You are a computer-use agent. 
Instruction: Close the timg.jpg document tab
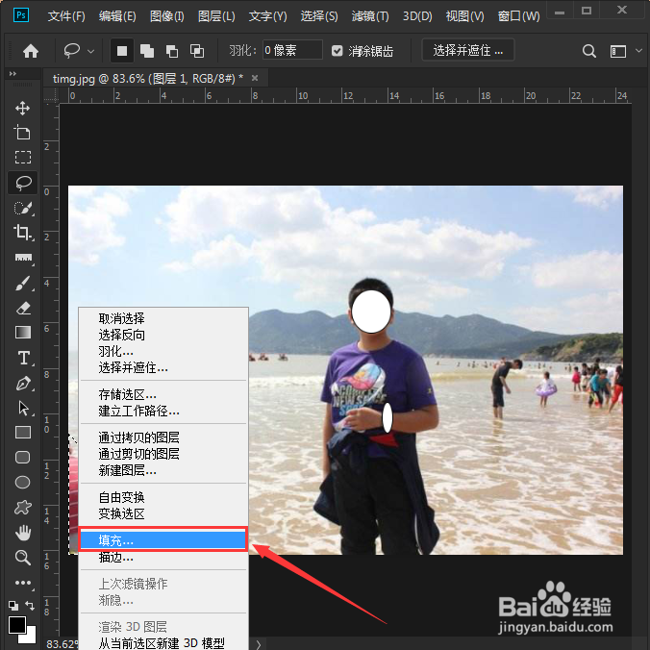tap(255, 78)
